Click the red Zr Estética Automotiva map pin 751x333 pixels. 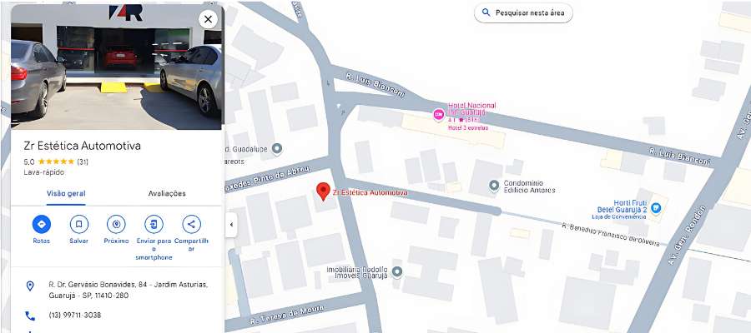(323, 191)
